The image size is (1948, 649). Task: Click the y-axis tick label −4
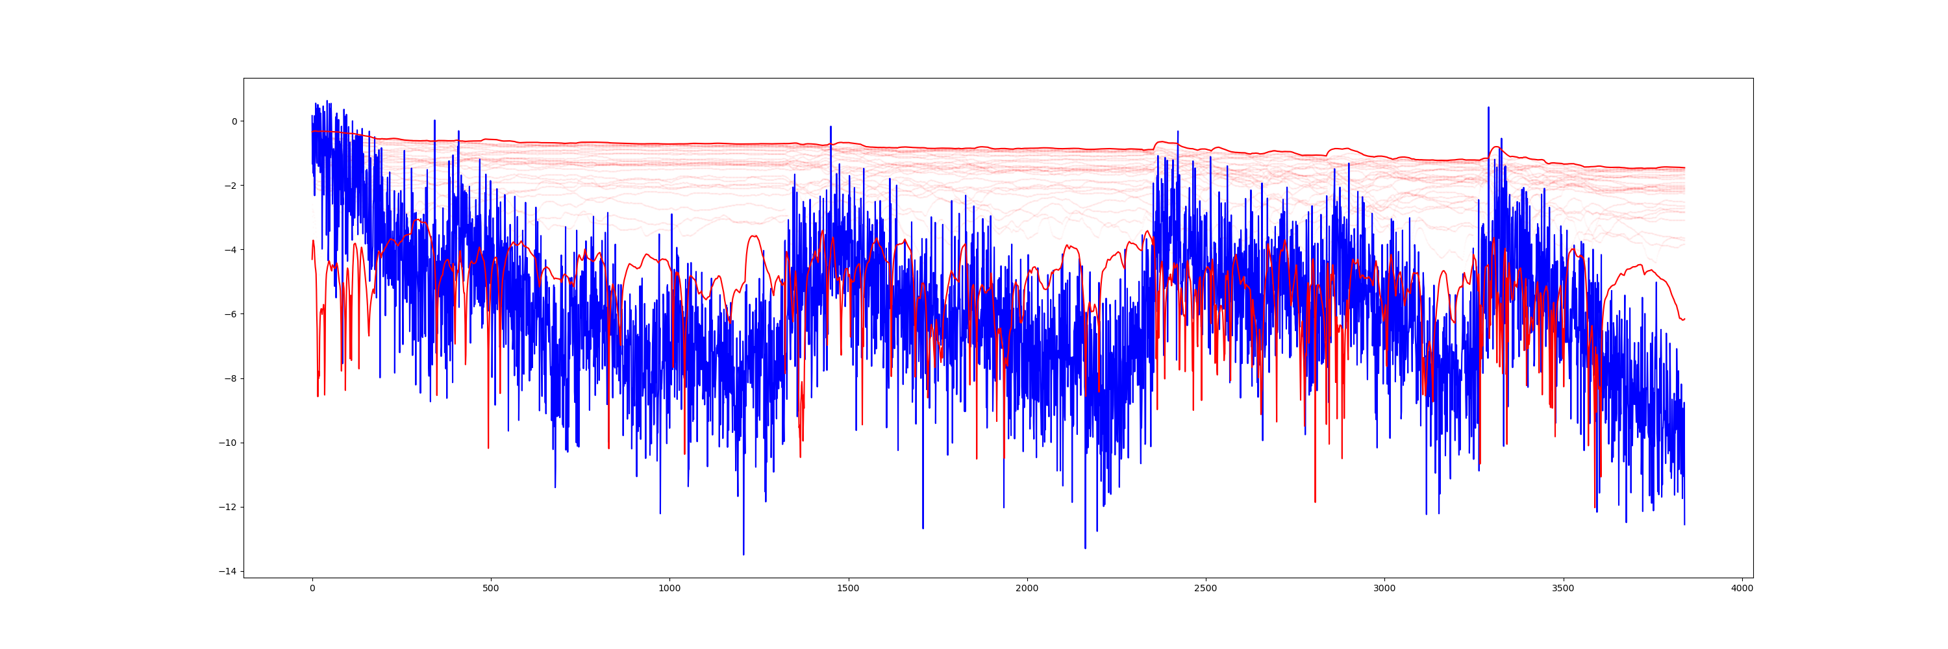(x=230, y=250)
